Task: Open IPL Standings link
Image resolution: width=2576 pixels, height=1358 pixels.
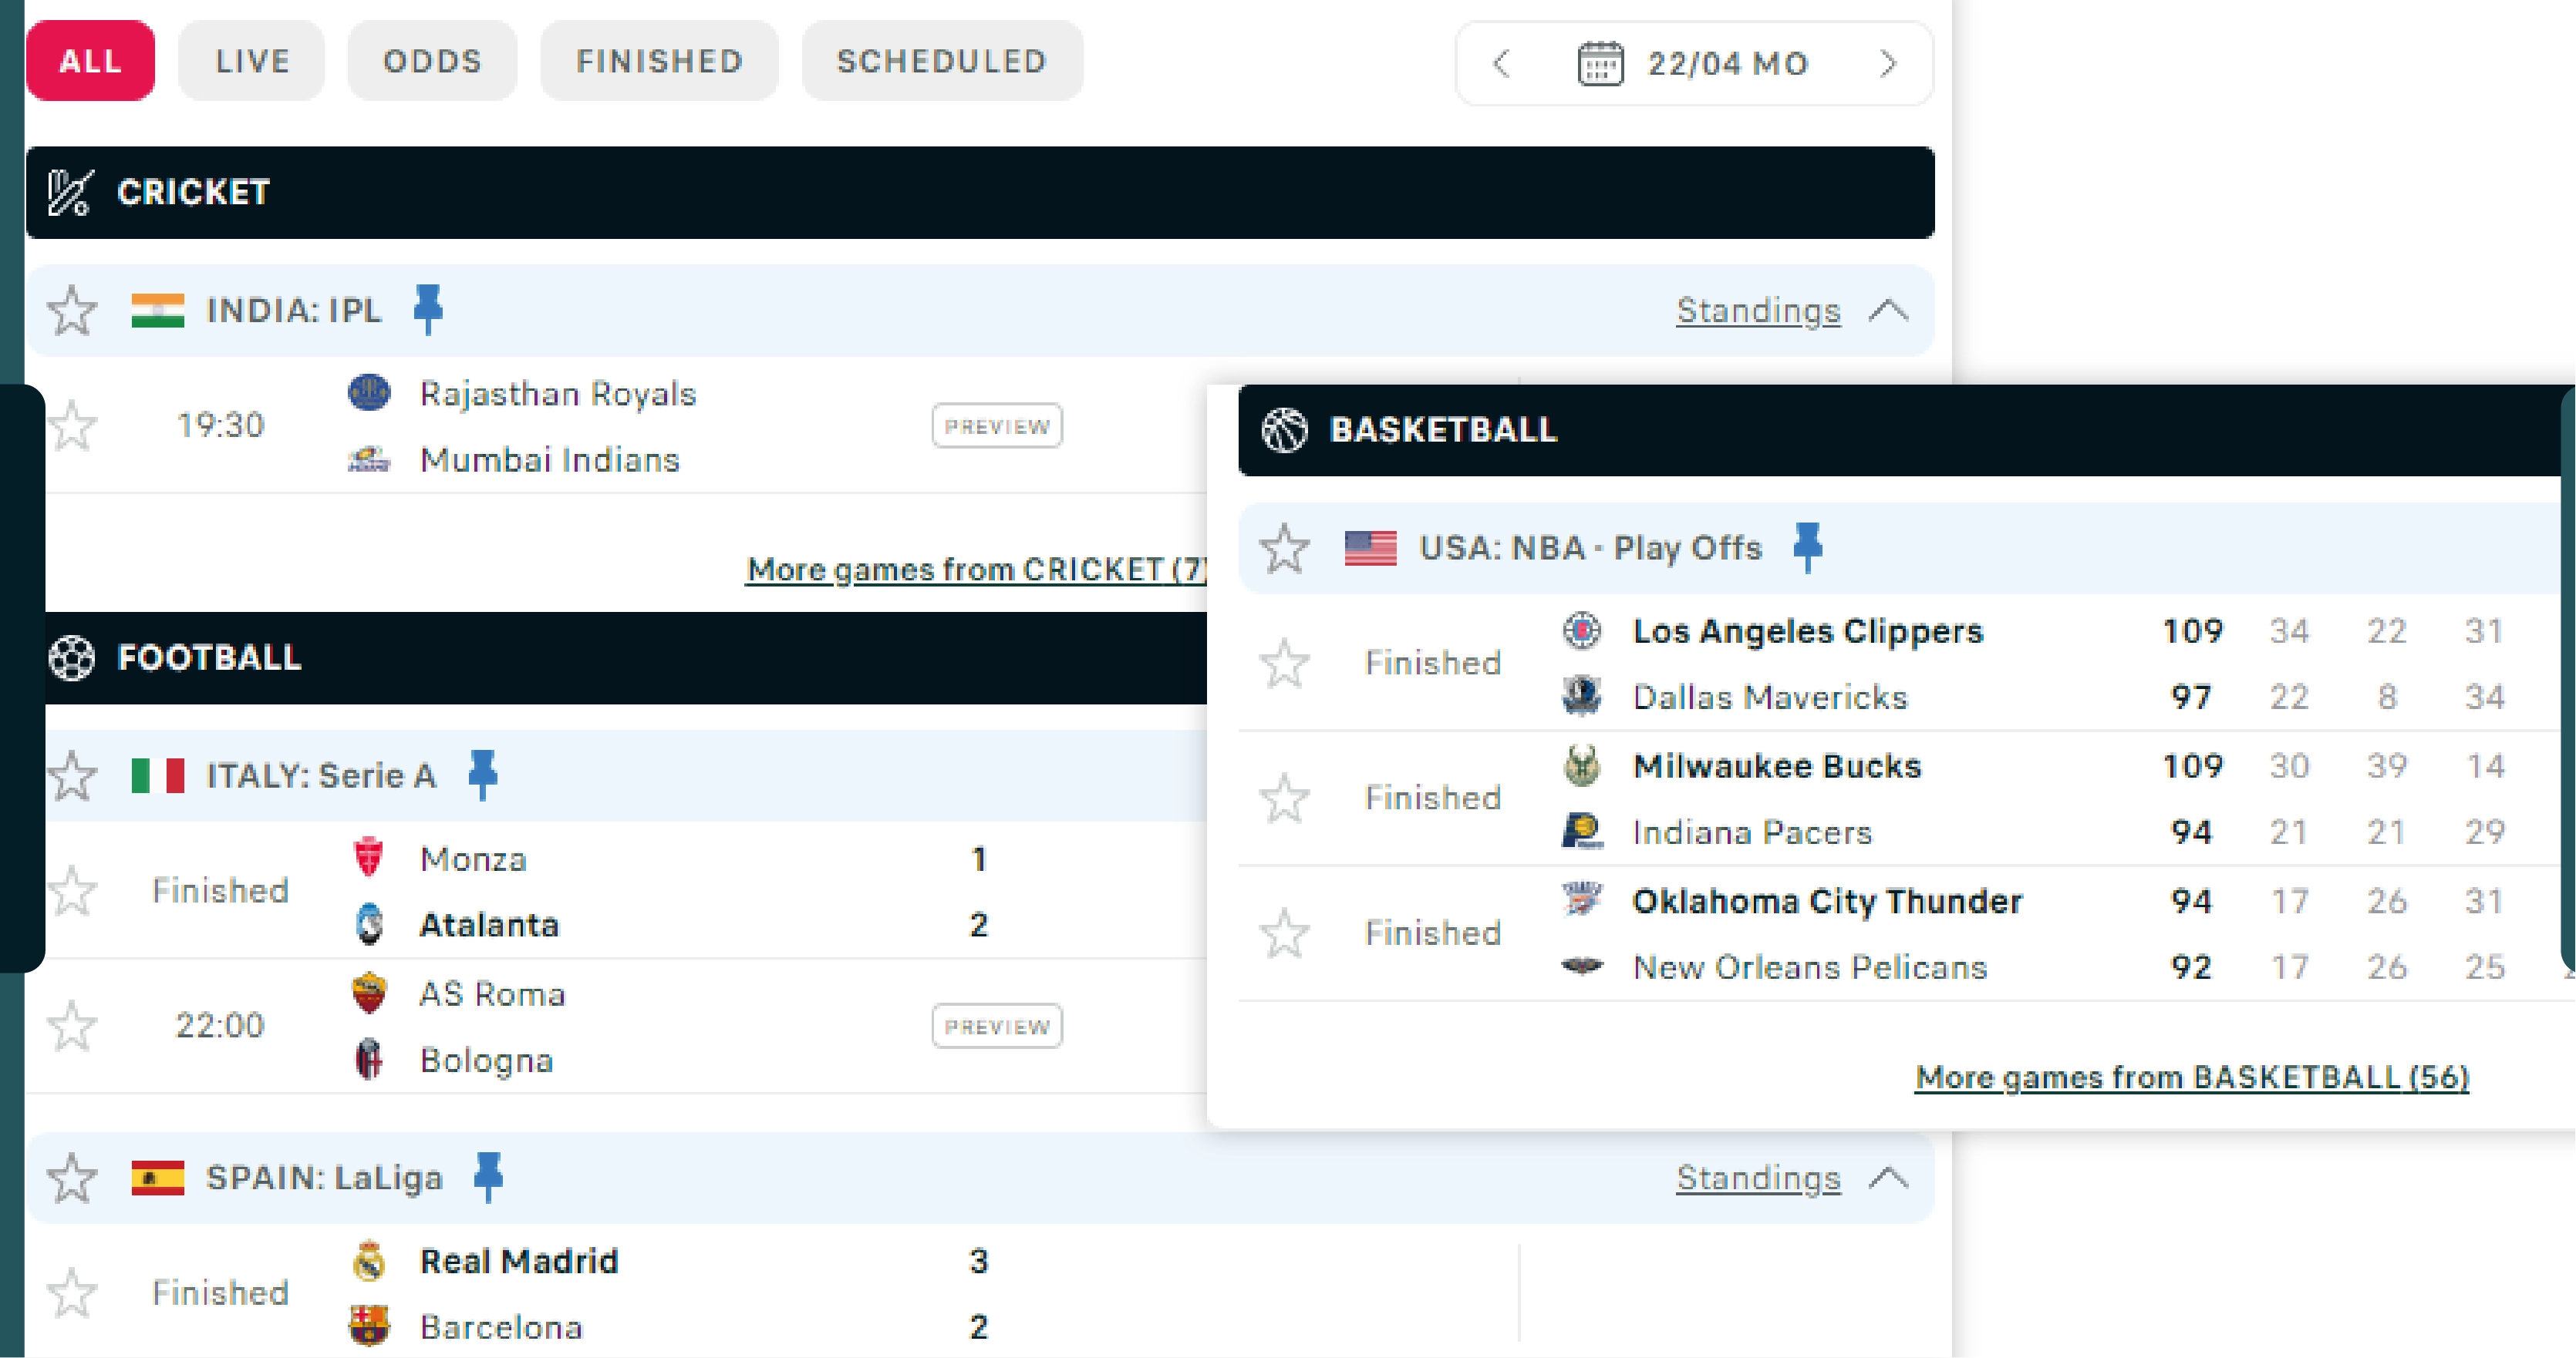Action: 1758,311
